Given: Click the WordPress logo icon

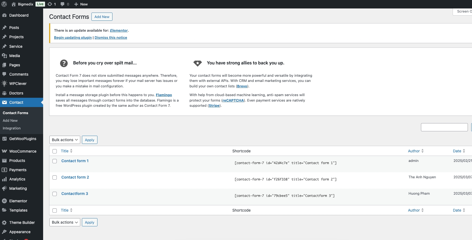Looking at the screenshot, I should pyautogui.click(x=4, y=4).
